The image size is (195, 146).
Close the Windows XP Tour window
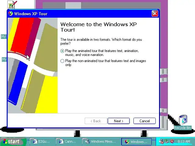click(x=155, y=13)
